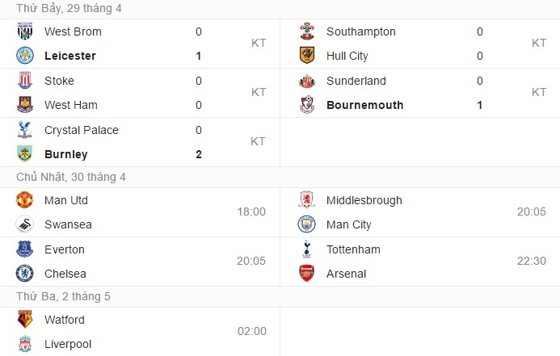The width and height of the screenshot is (560, 356).
Task: Click the Chelsea club crest
Action: (25, 274)
